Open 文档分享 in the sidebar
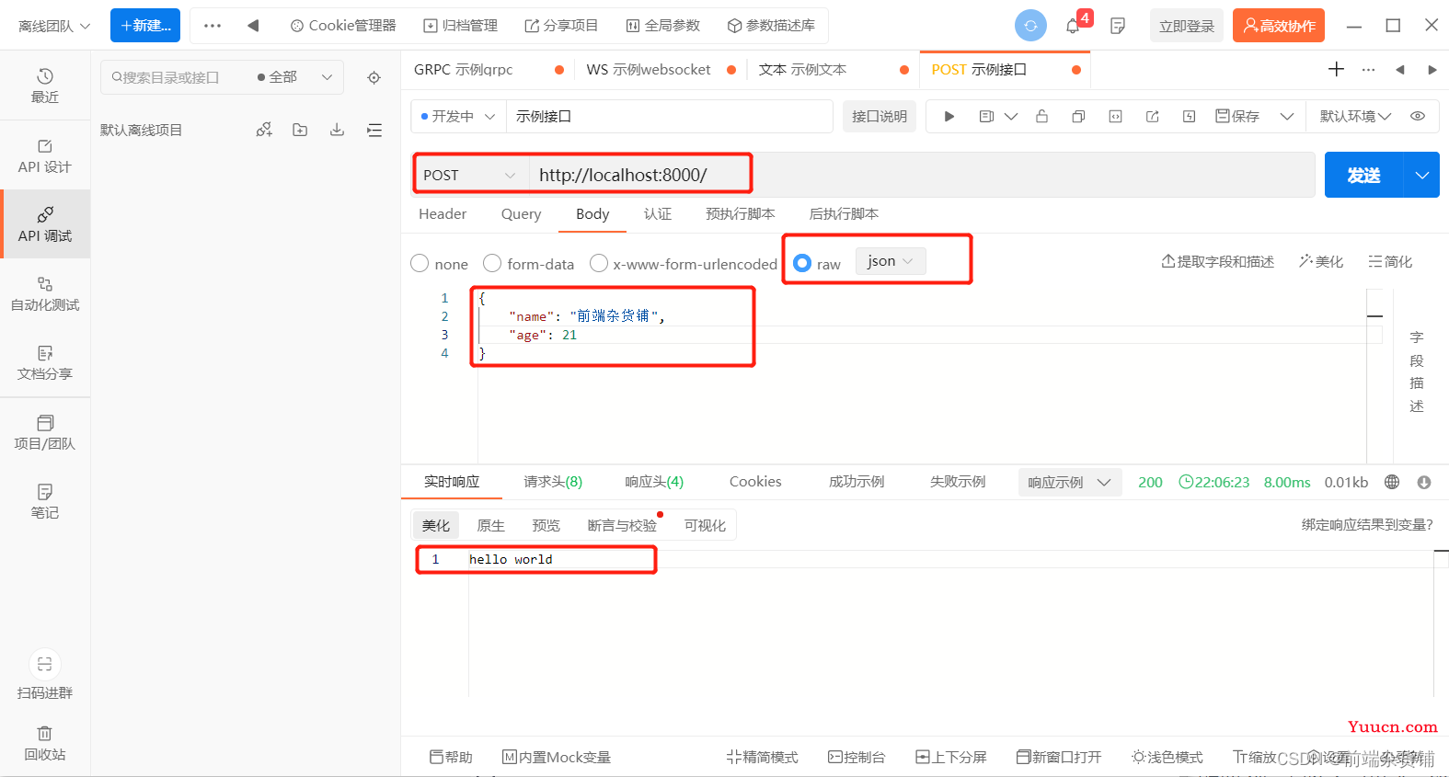The image size is (1449, 777). pyautogui.click(x=45, y=362)
